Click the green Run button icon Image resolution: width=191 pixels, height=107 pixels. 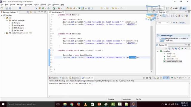(x=54, y=8)
